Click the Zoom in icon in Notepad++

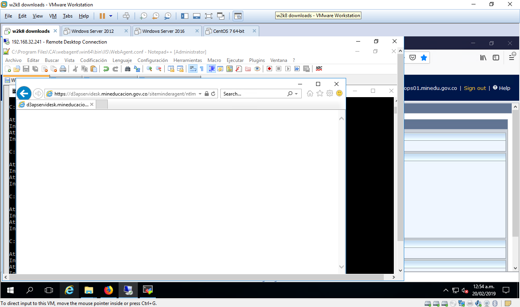[x=149, y=69]
